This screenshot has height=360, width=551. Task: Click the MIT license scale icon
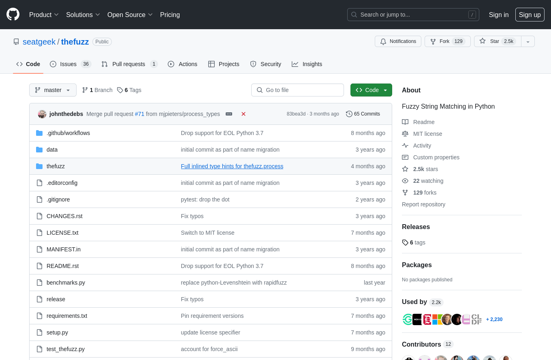(405, 134)
